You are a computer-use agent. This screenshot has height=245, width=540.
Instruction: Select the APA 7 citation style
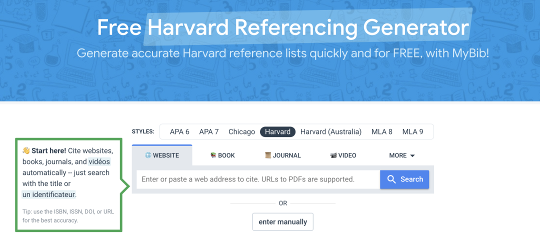(209, 132)
